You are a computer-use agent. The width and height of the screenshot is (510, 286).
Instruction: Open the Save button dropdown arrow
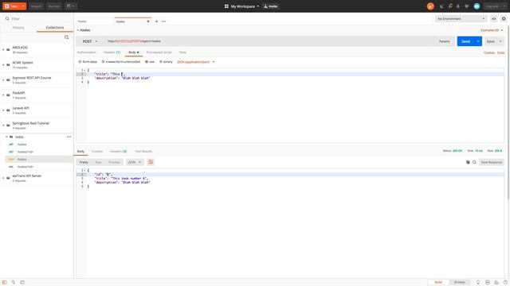(500, 41)
